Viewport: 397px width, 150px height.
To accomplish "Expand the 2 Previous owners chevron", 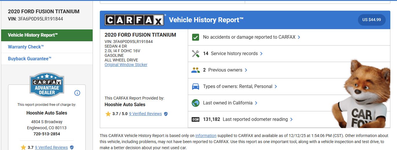I will pos(246,70).
